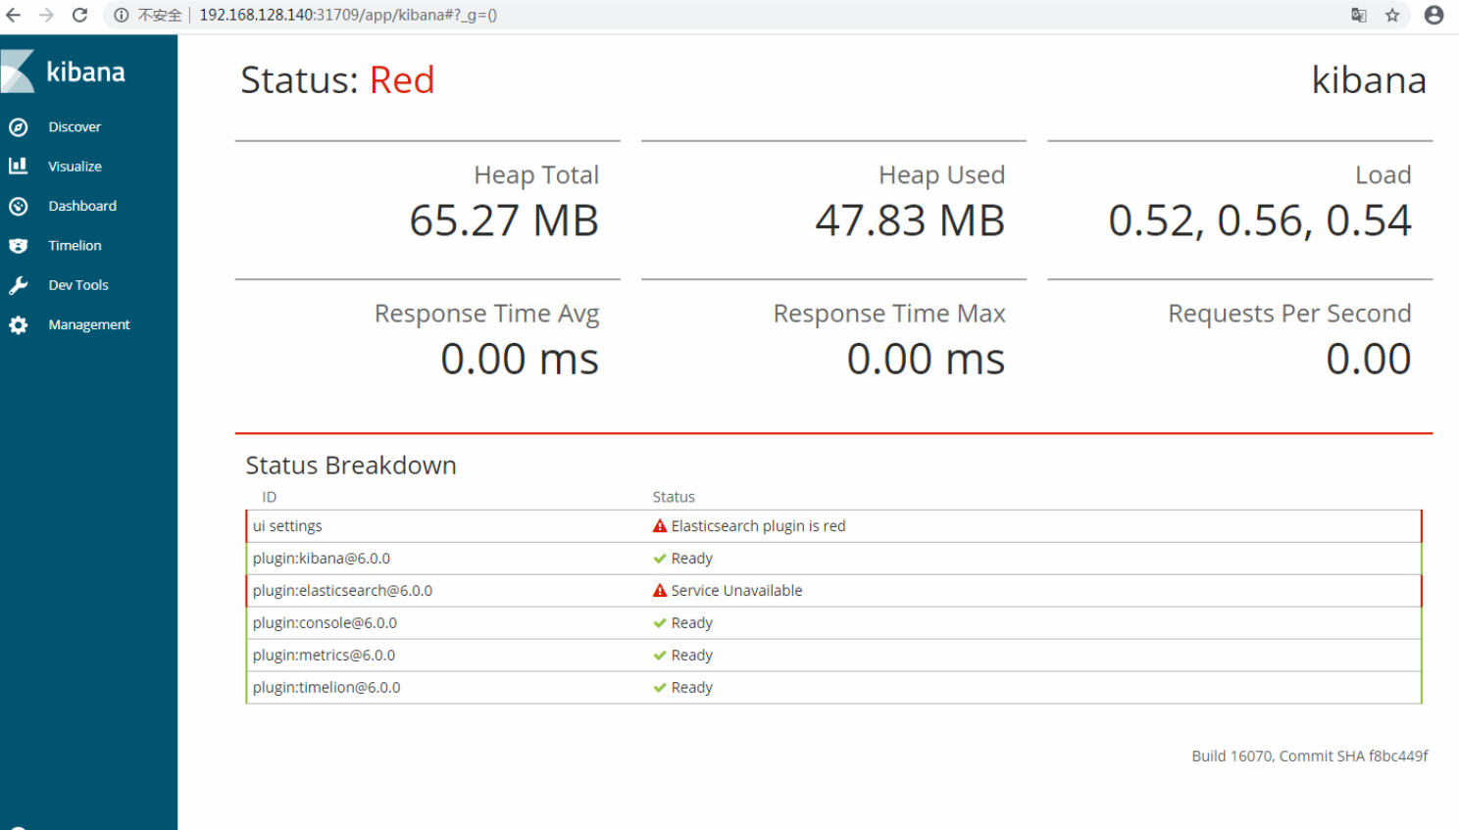Click large kibana title at top right
This screenshot has height=830, width=1459.
pyautogui.click(x=1369, y=80)
